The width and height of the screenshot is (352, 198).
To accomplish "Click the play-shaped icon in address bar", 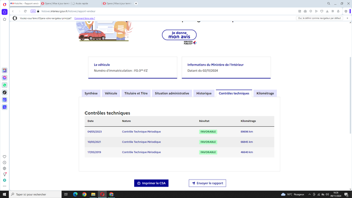I will 316,11.
